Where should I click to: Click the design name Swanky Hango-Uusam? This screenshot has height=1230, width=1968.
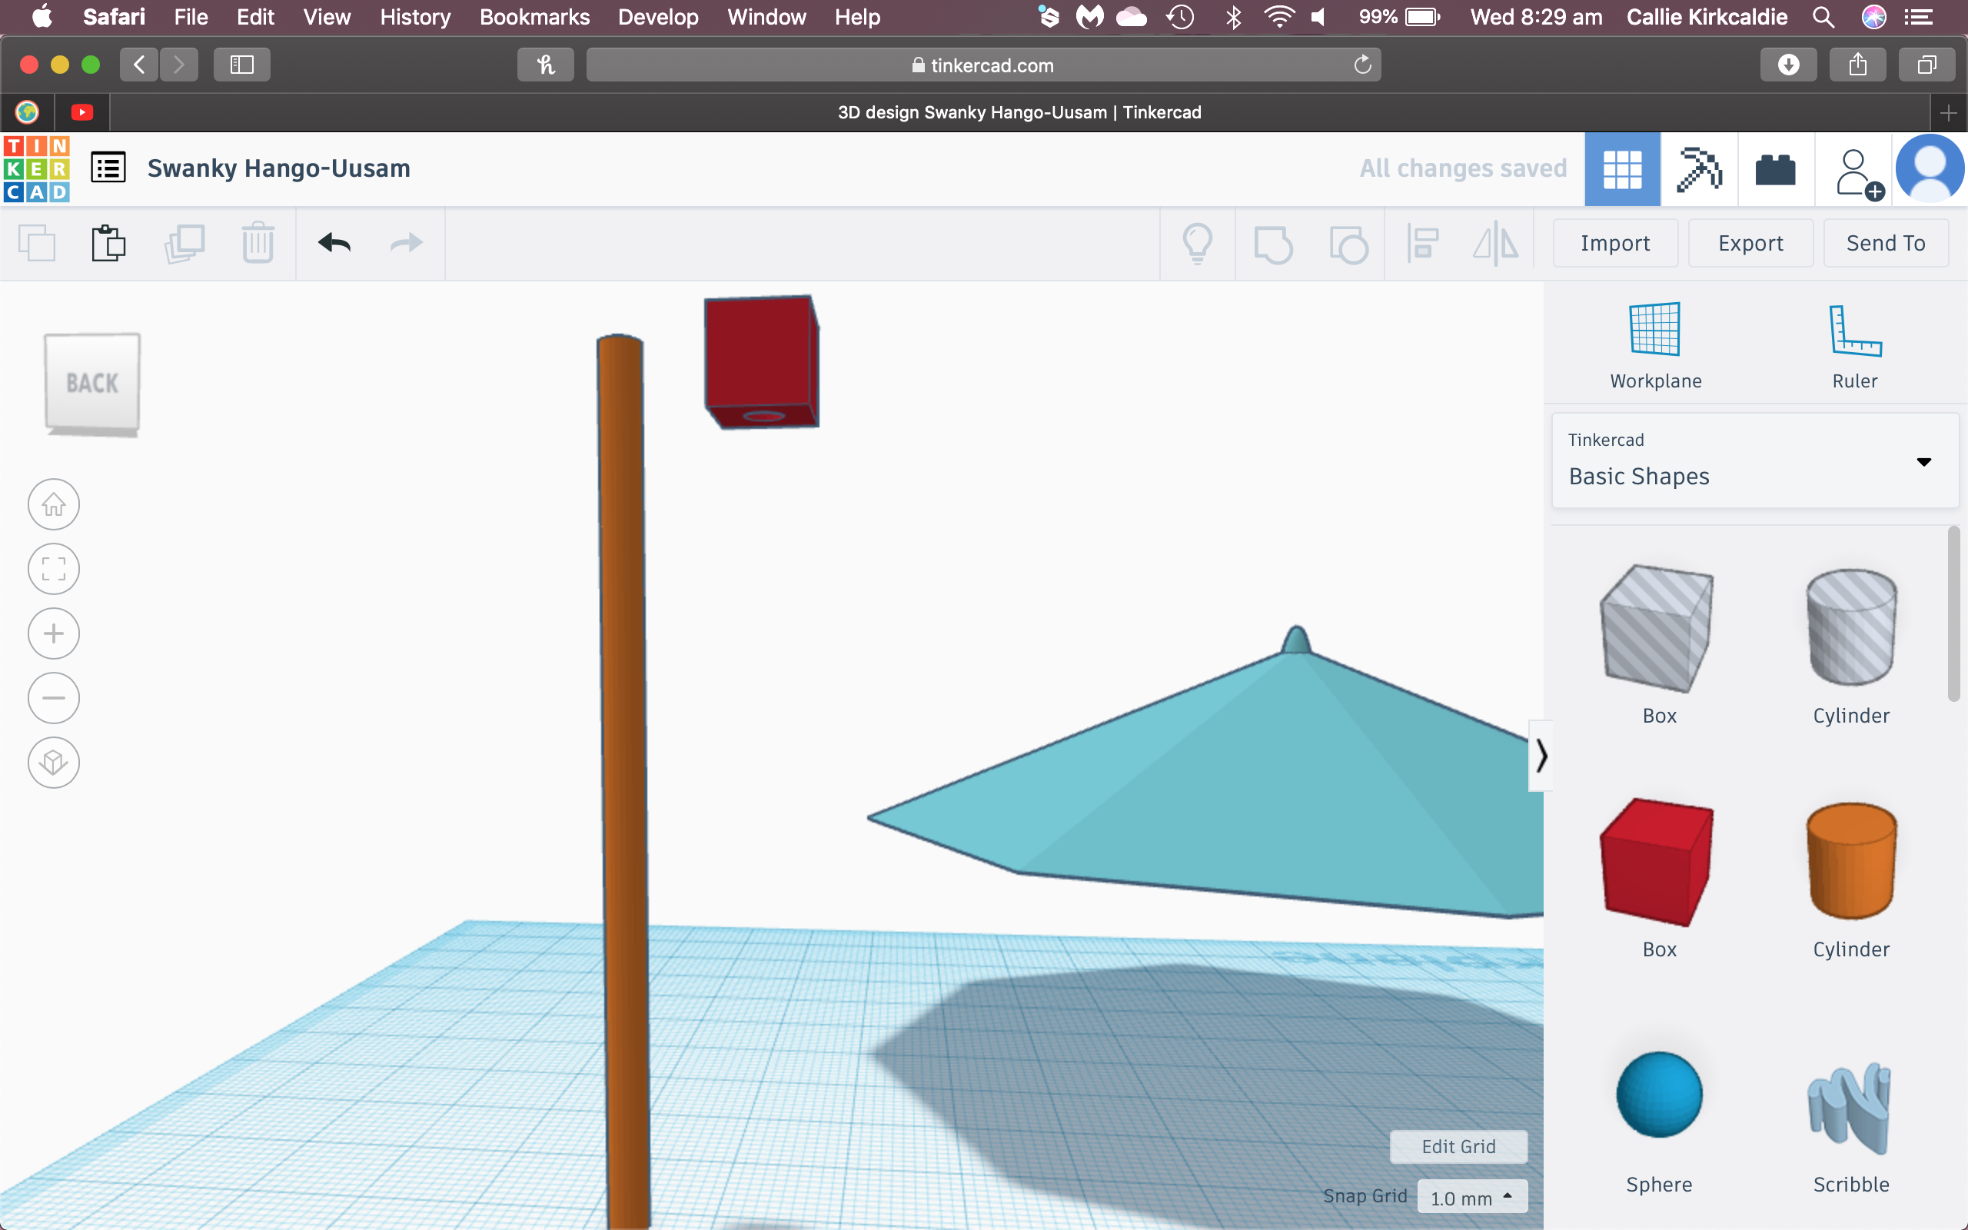click(279, 168)
